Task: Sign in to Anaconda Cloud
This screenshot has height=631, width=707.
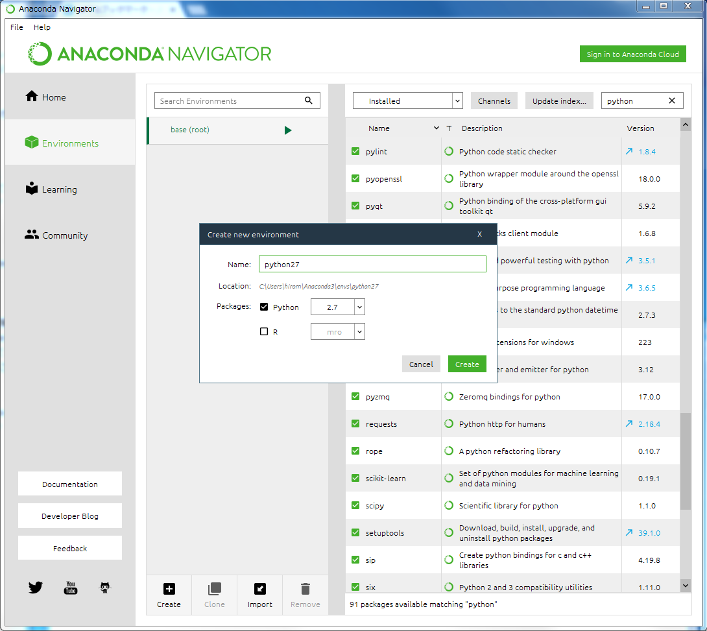Action: pyautogui.click(x=632, y=54)
